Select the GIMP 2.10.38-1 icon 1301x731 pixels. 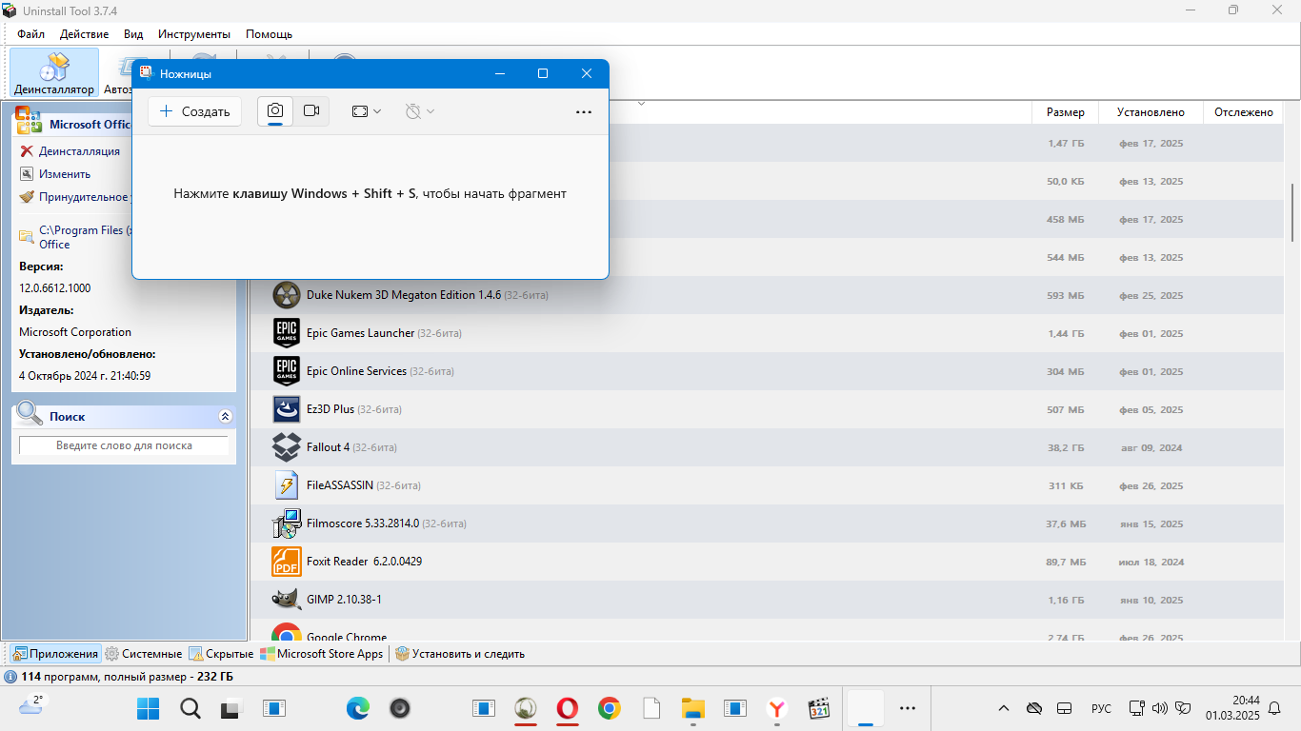(287, 600)
